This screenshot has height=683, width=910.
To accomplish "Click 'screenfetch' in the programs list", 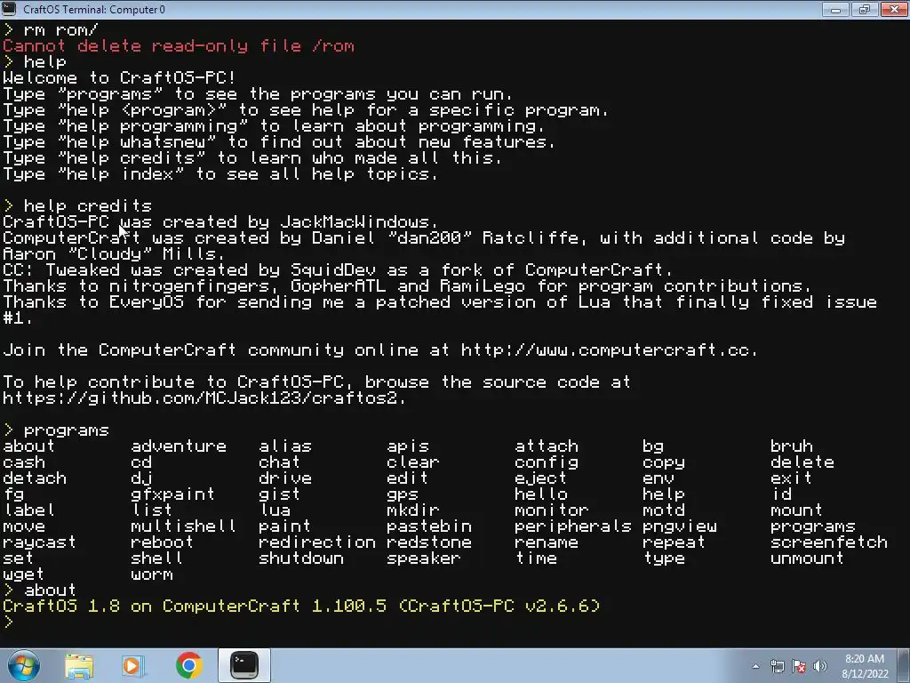I will [829, 542].
